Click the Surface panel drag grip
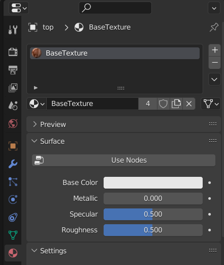The width and height of the screenshot is (224, 265). pyautogui.click(x=213, y=141)
